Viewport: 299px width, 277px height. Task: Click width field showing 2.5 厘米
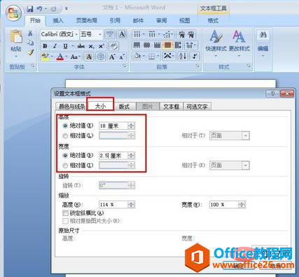point(113,156)
